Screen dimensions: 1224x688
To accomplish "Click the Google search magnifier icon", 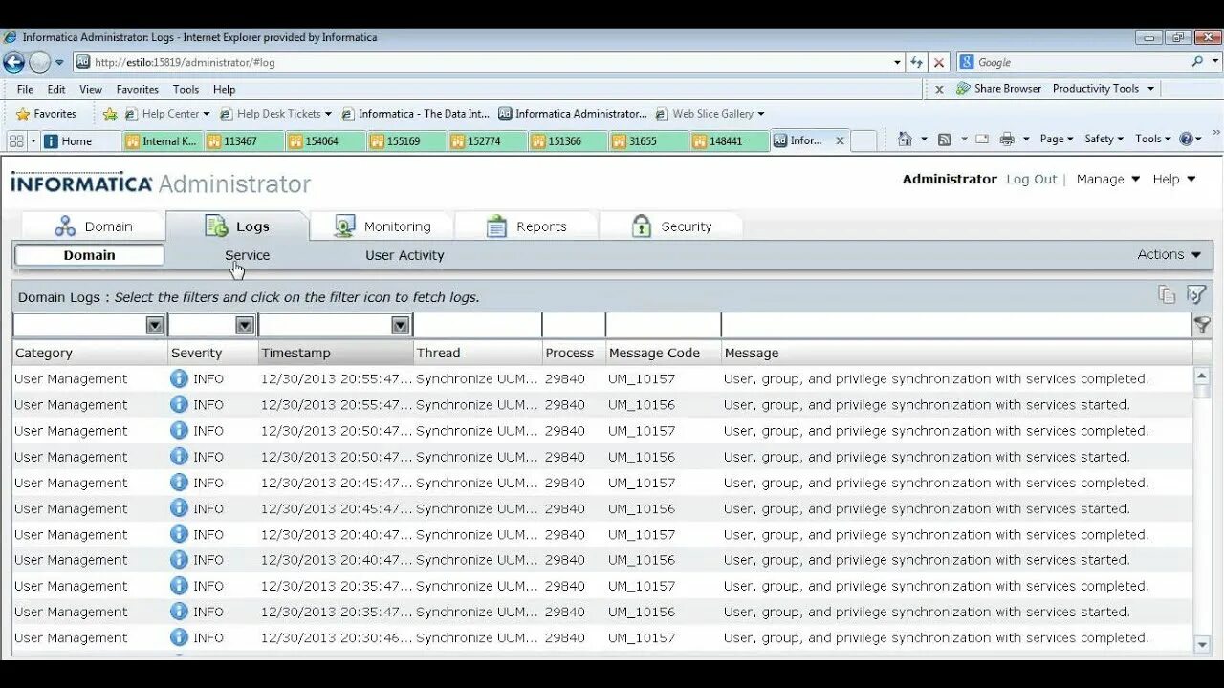I will [x=1197, y=62].
